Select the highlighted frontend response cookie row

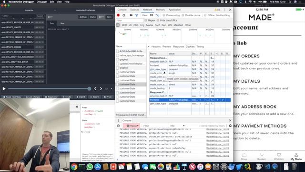coord(190,100)
